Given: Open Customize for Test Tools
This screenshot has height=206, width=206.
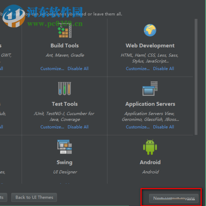Looking at the screenshot, I should [x=52, y=127].
